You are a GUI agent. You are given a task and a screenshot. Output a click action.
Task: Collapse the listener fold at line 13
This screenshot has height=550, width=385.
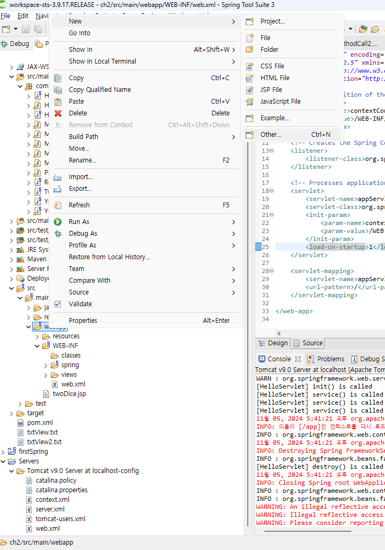pyautogui.click(x=272, y=151)
